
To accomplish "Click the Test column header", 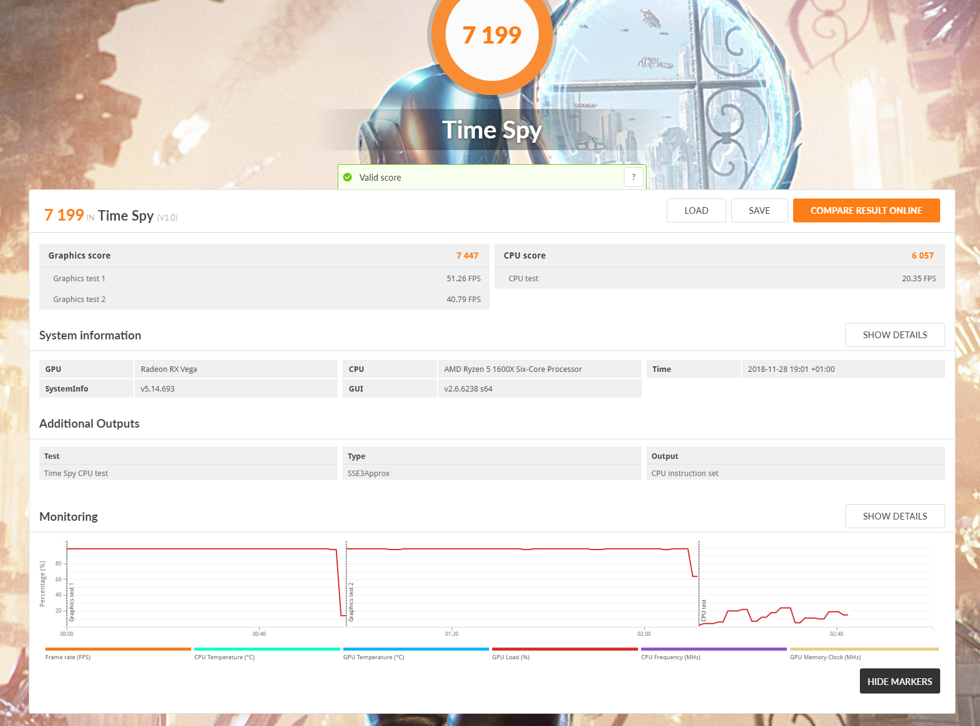I will coord(188,456).
